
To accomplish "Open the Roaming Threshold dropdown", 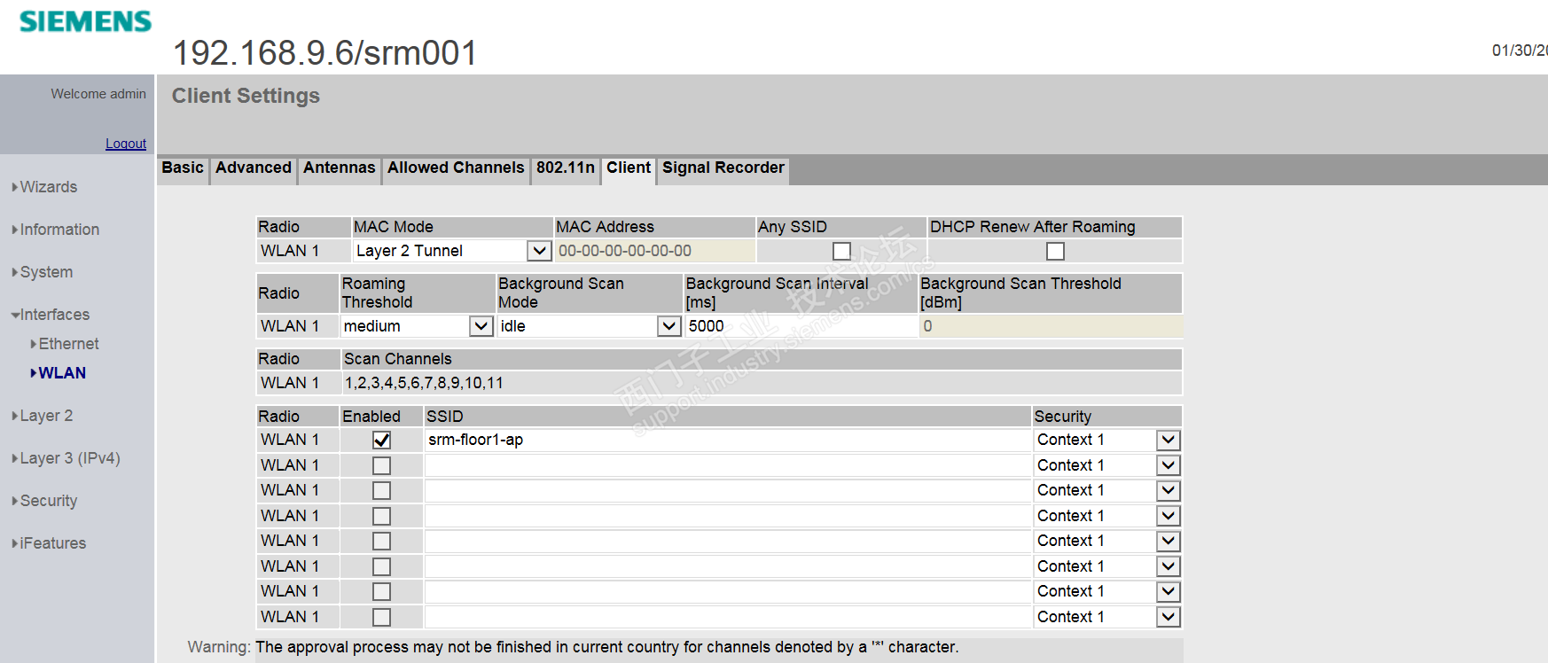I will (481, 326).
